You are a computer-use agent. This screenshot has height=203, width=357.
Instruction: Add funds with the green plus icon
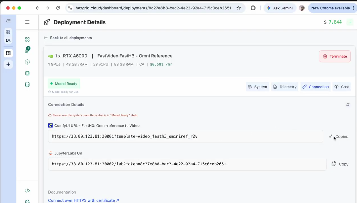tap(350, 22)
